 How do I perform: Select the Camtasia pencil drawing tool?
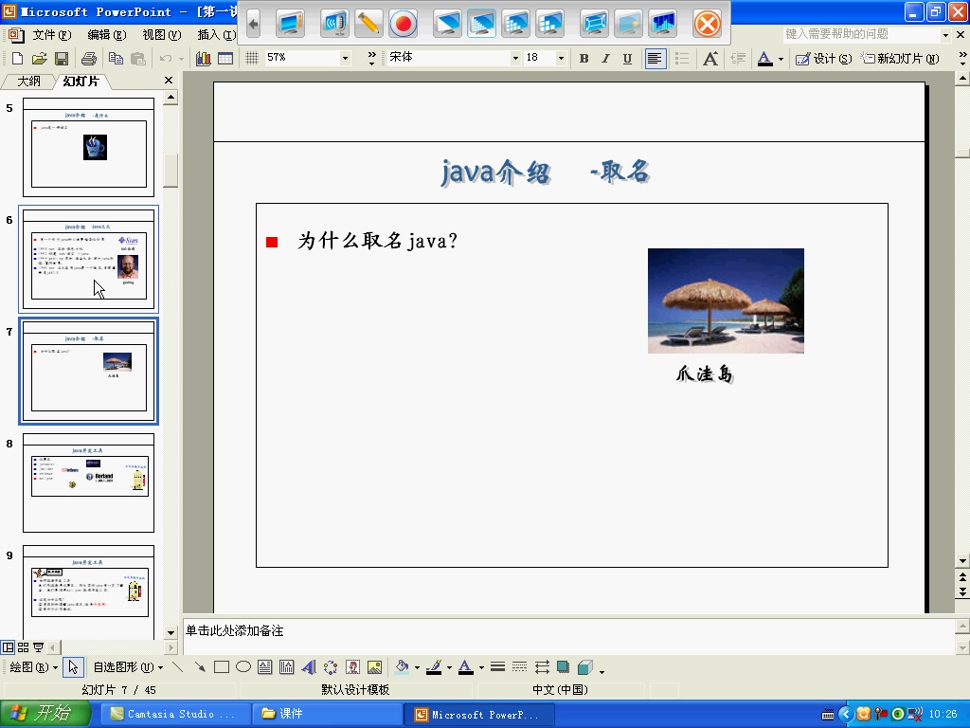click(x=368, y=24)
